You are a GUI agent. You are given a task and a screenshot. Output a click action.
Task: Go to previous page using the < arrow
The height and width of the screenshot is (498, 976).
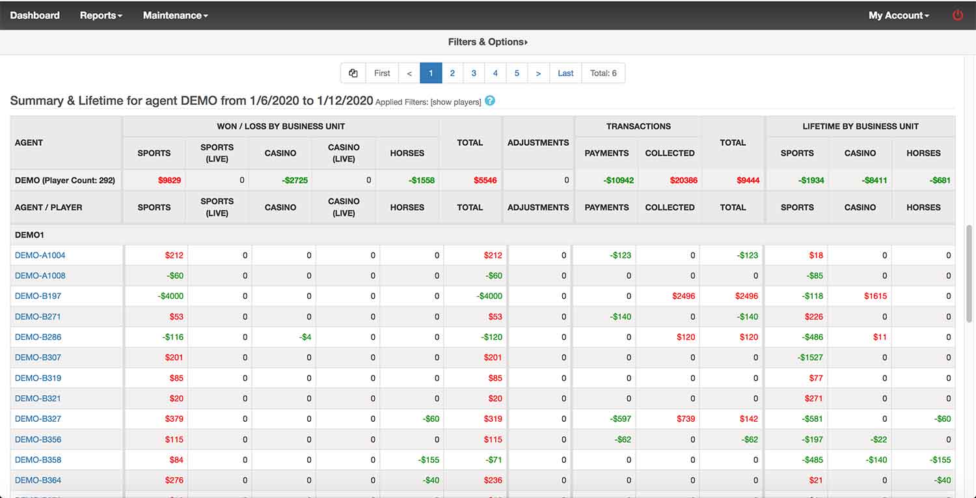pos(409,73)
